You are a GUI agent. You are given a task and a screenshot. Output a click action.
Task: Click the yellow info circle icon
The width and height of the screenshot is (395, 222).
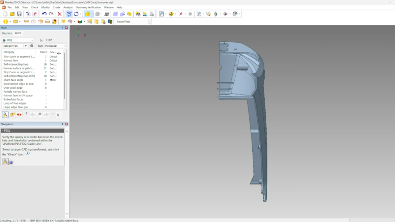click(5, 21)
